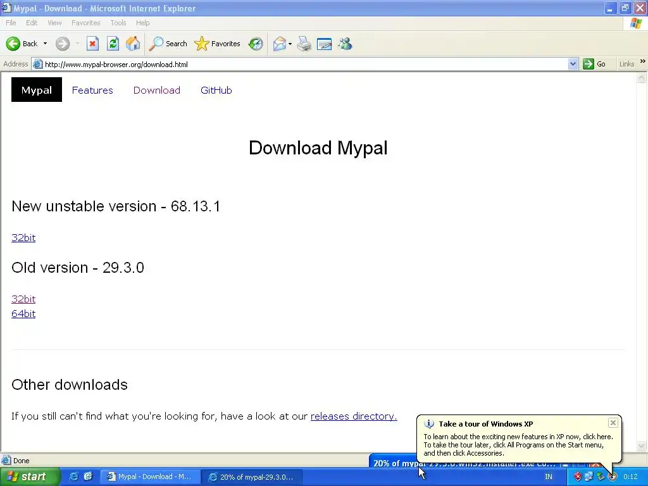Close the Windows XP tour balloon
The image size is (648, 486).
click(x=613, y=423)
